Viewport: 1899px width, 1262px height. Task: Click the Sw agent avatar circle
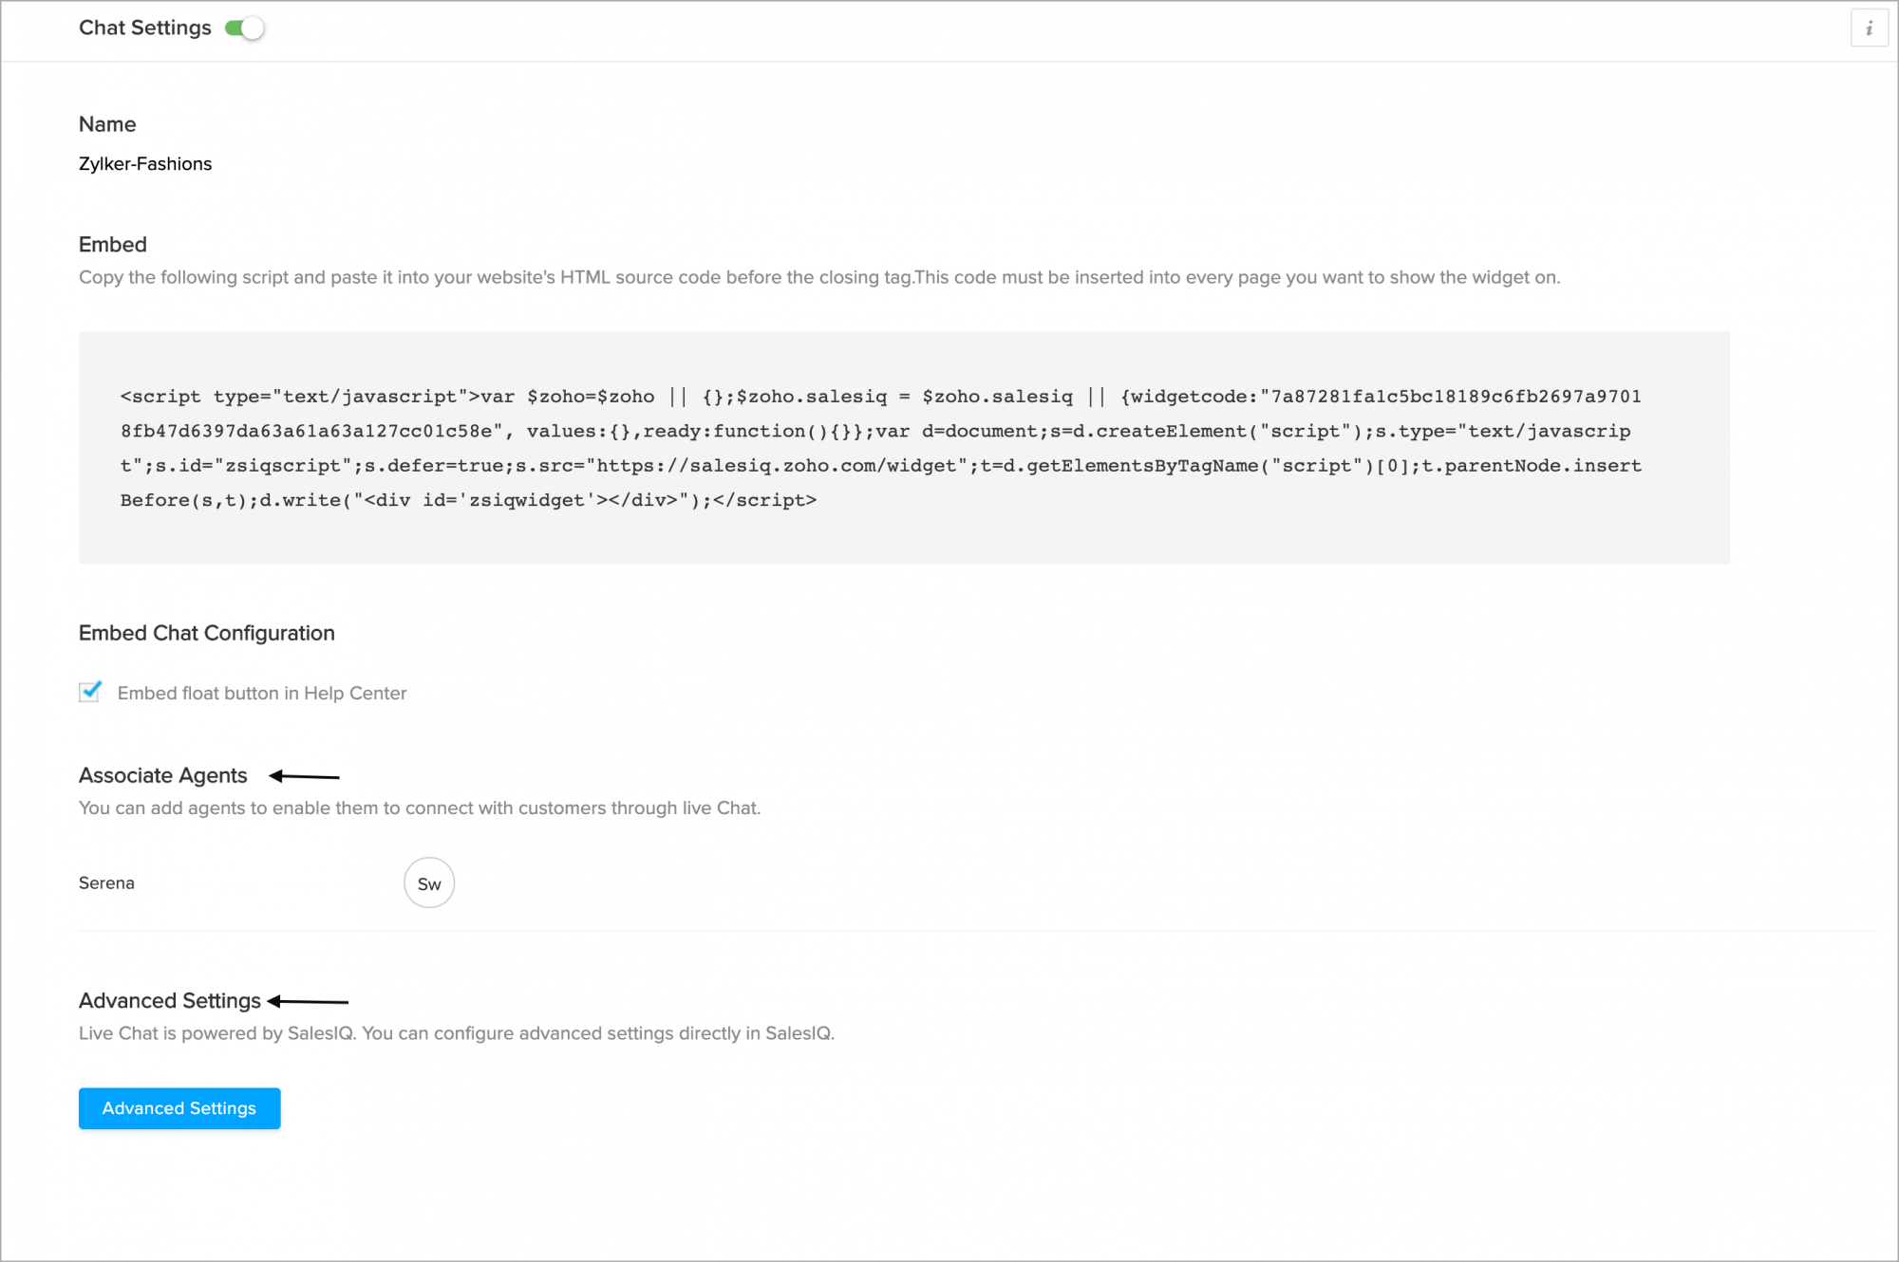tap(429, 883)
